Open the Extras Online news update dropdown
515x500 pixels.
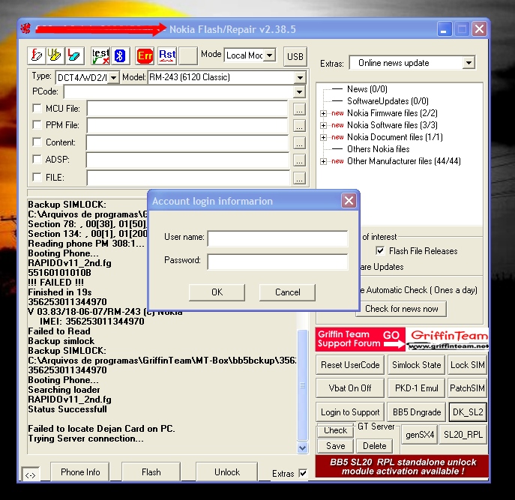pyautogui.click(x=469, y=62)
